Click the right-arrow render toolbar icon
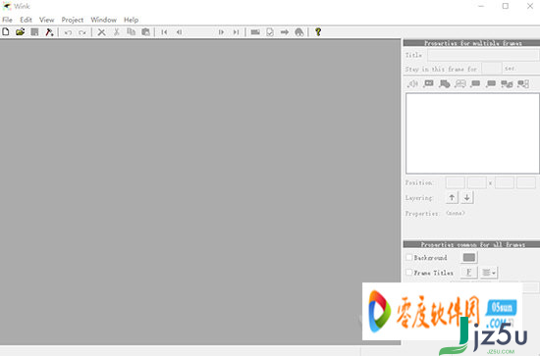Viewport: 540px width, 356px height. click(285, 32)
